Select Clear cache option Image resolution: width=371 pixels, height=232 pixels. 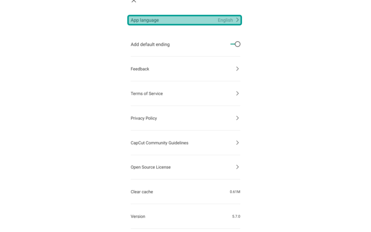click(x=185, y=192)
